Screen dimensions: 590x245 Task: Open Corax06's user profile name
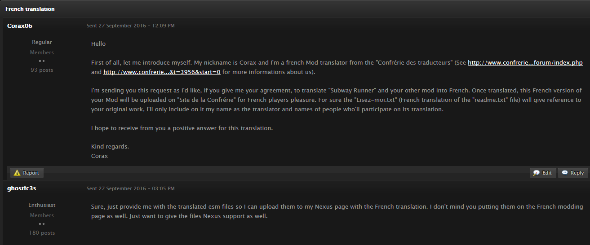(20, 26)
